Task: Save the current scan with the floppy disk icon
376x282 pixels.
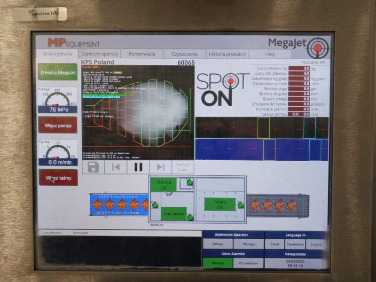Action: pyautogui.click(x=93, y=167)
